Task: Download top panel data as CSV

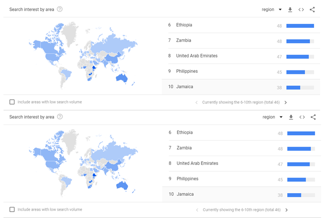Action: 290,9
